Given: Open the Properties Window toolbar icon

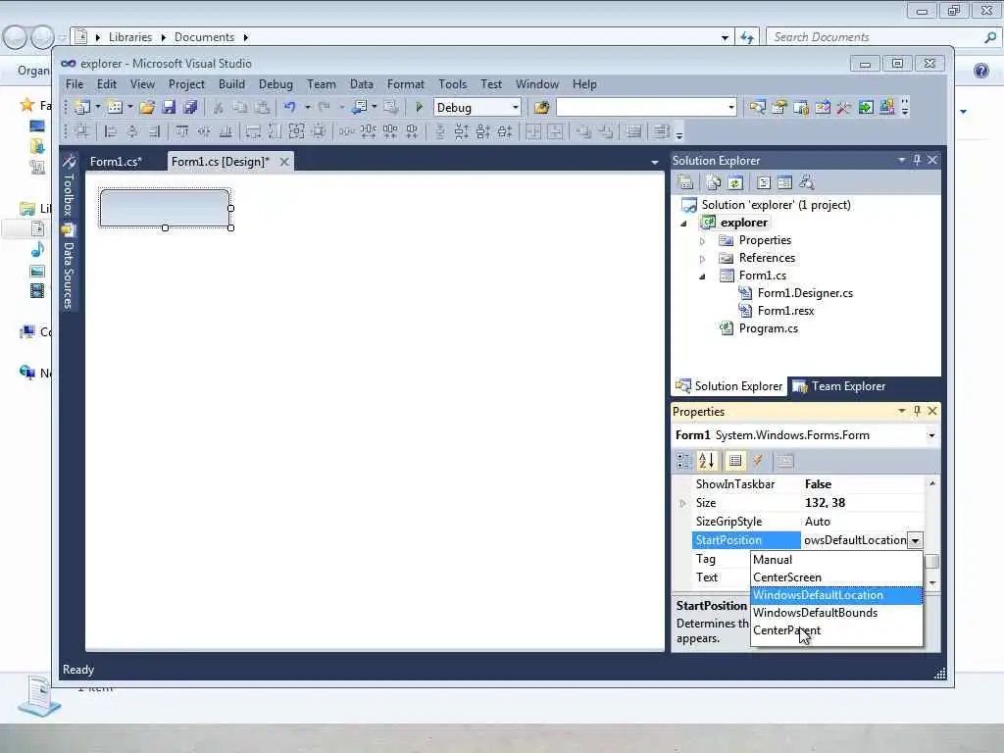Looking at the screenshot, I should tap(779, 108).
